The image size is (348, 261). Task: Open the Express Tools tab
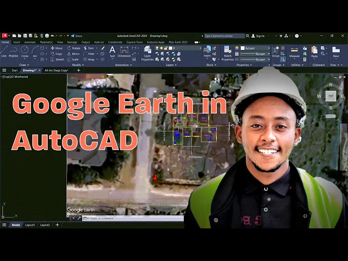(x=134, y=42)
